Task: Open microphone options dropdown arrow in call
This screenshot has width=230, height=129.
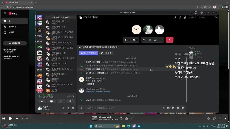Action: click(x=129, y=40)
